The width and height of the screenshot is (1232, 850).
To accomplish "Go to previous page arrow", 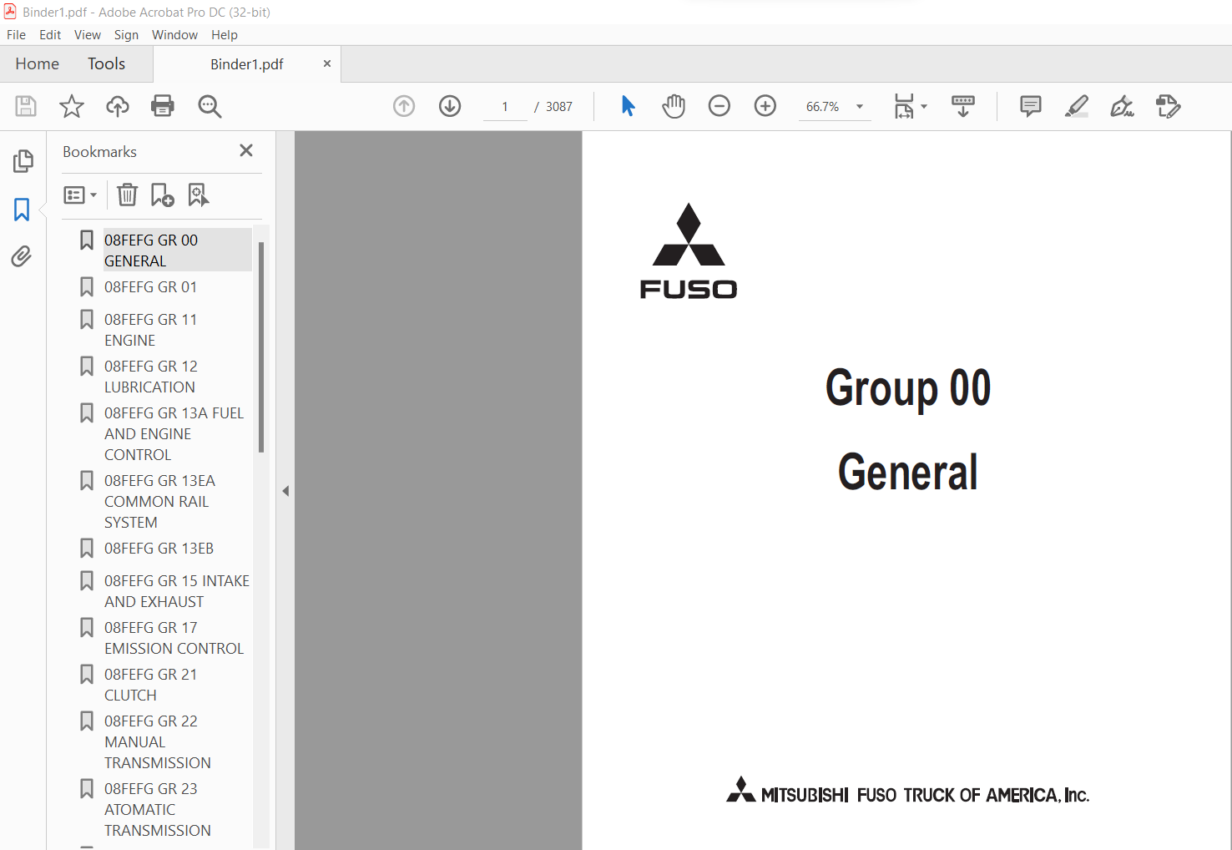I will pos(404,106).
